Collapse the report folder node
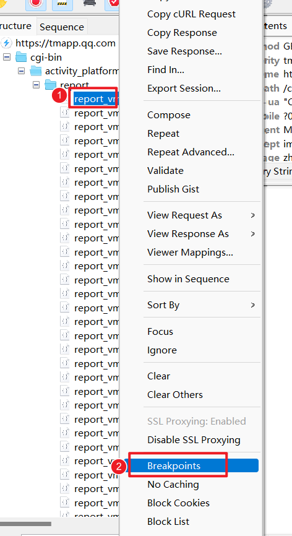 click(36, 85)
